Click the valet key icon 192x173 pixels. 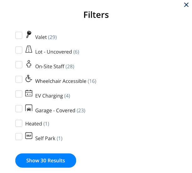point(29,34)
